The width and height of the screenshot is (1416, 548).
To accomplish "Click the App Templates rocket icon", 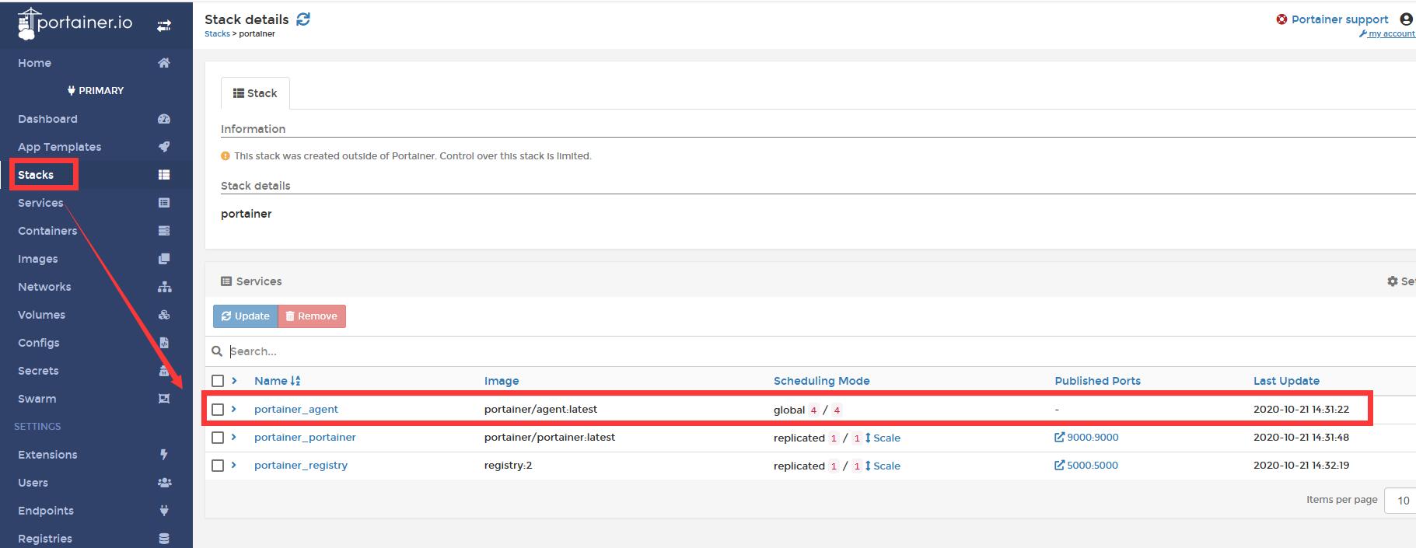I will (164, 147).
